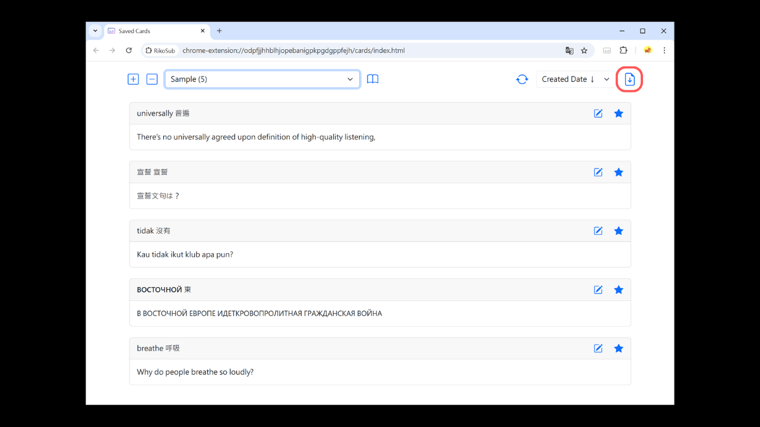This screenshot has height=427, width=760.
Task: Open the Created Date sort dropdown
Action: pos(575,79)
